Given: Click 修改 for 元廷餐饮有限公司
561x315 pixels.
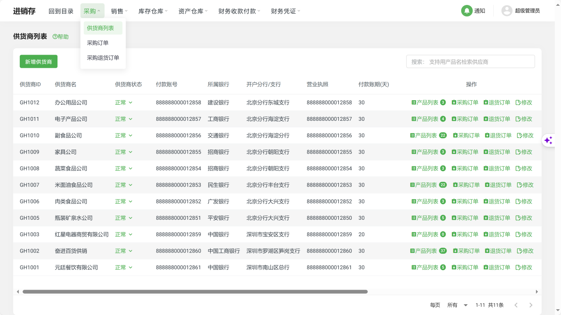Looking at the screenshot, I should coord(524,267).
